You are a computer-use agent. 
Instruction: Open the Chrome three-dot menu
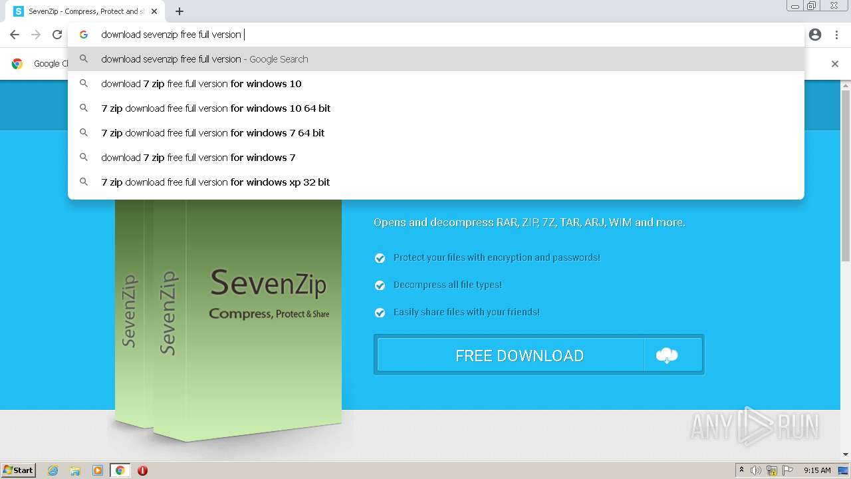coord(836,35)
